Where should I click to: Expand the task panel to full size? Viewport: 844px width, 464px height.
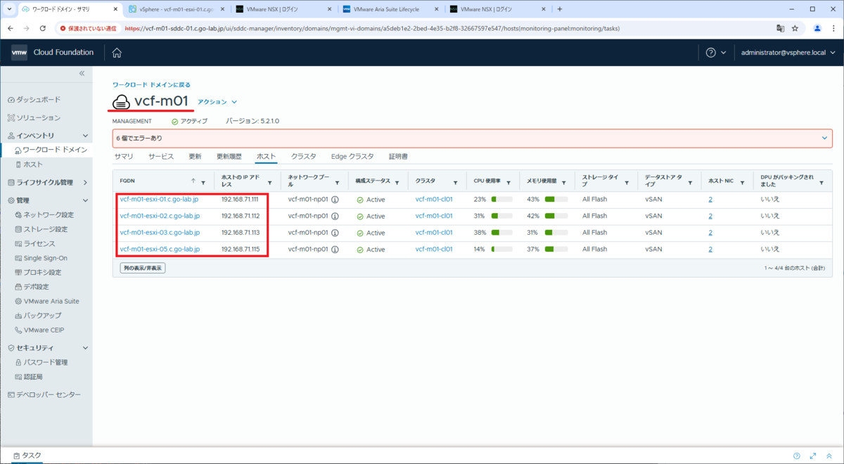tap(813, 456)
